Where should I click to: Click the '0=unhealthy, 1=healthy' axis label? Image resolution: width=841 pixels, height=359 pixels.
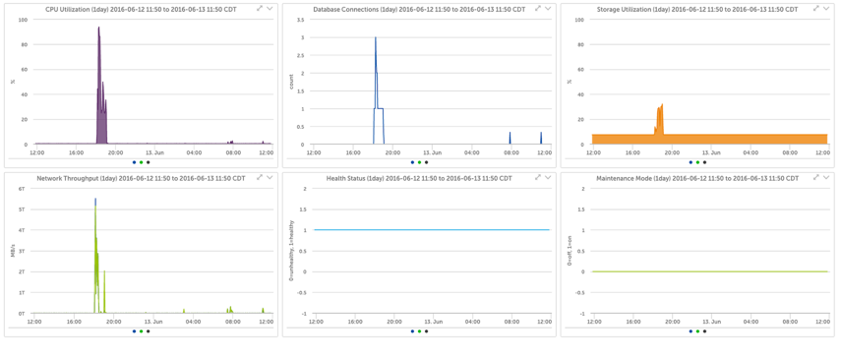292,251
